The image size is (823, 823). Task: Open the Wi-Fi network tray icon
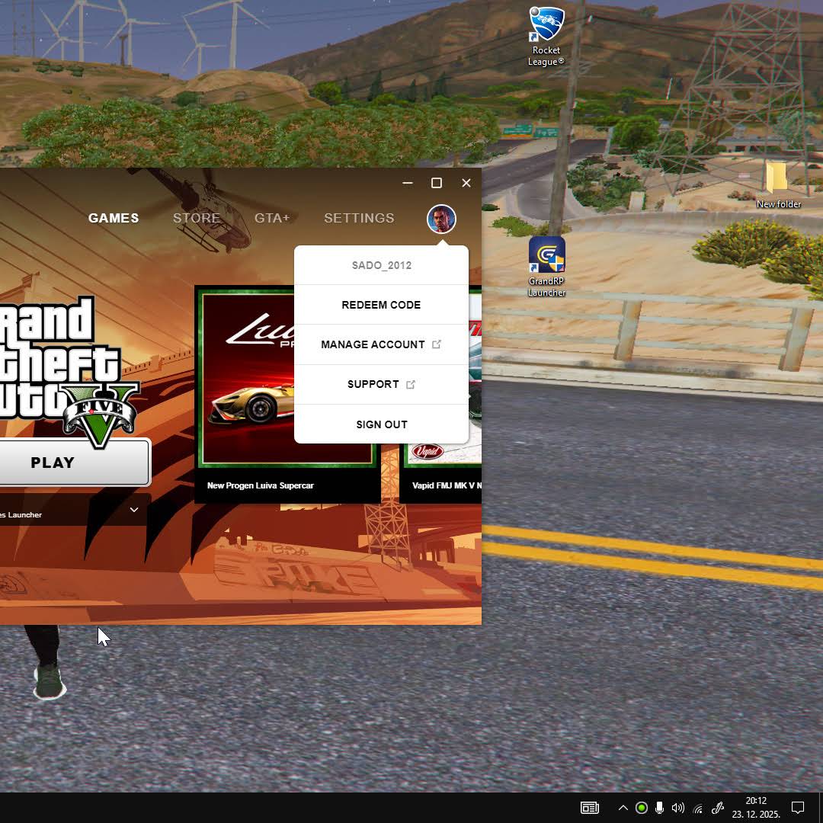pos(697,808)
